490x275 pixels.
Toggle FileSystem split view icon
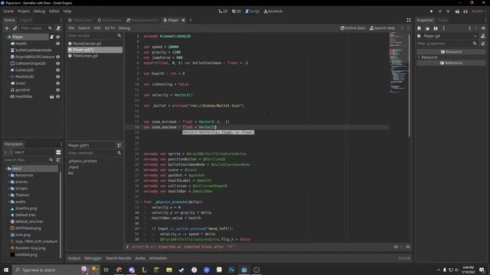tap(58, 152)
